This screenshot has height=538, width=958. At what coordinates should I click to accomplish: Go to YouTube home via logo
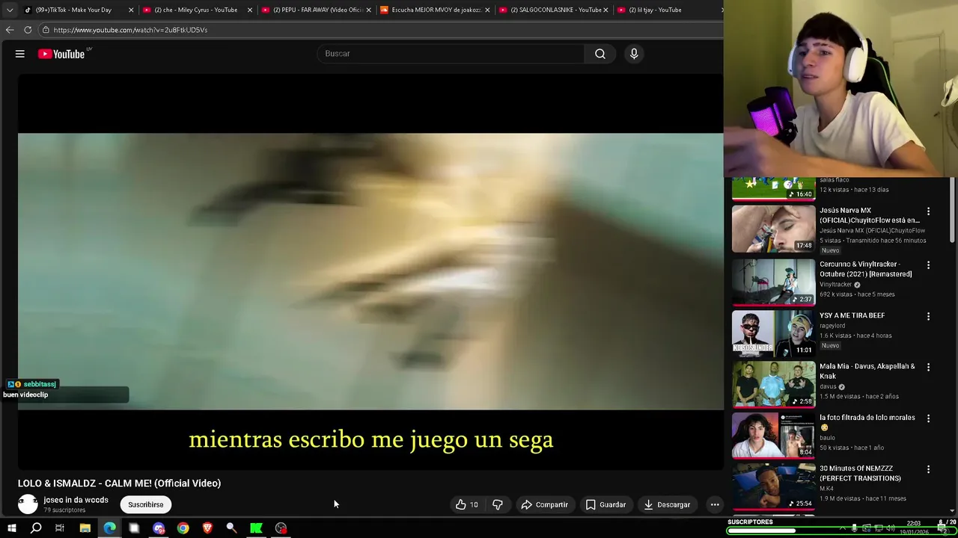[x=61, y=54]
